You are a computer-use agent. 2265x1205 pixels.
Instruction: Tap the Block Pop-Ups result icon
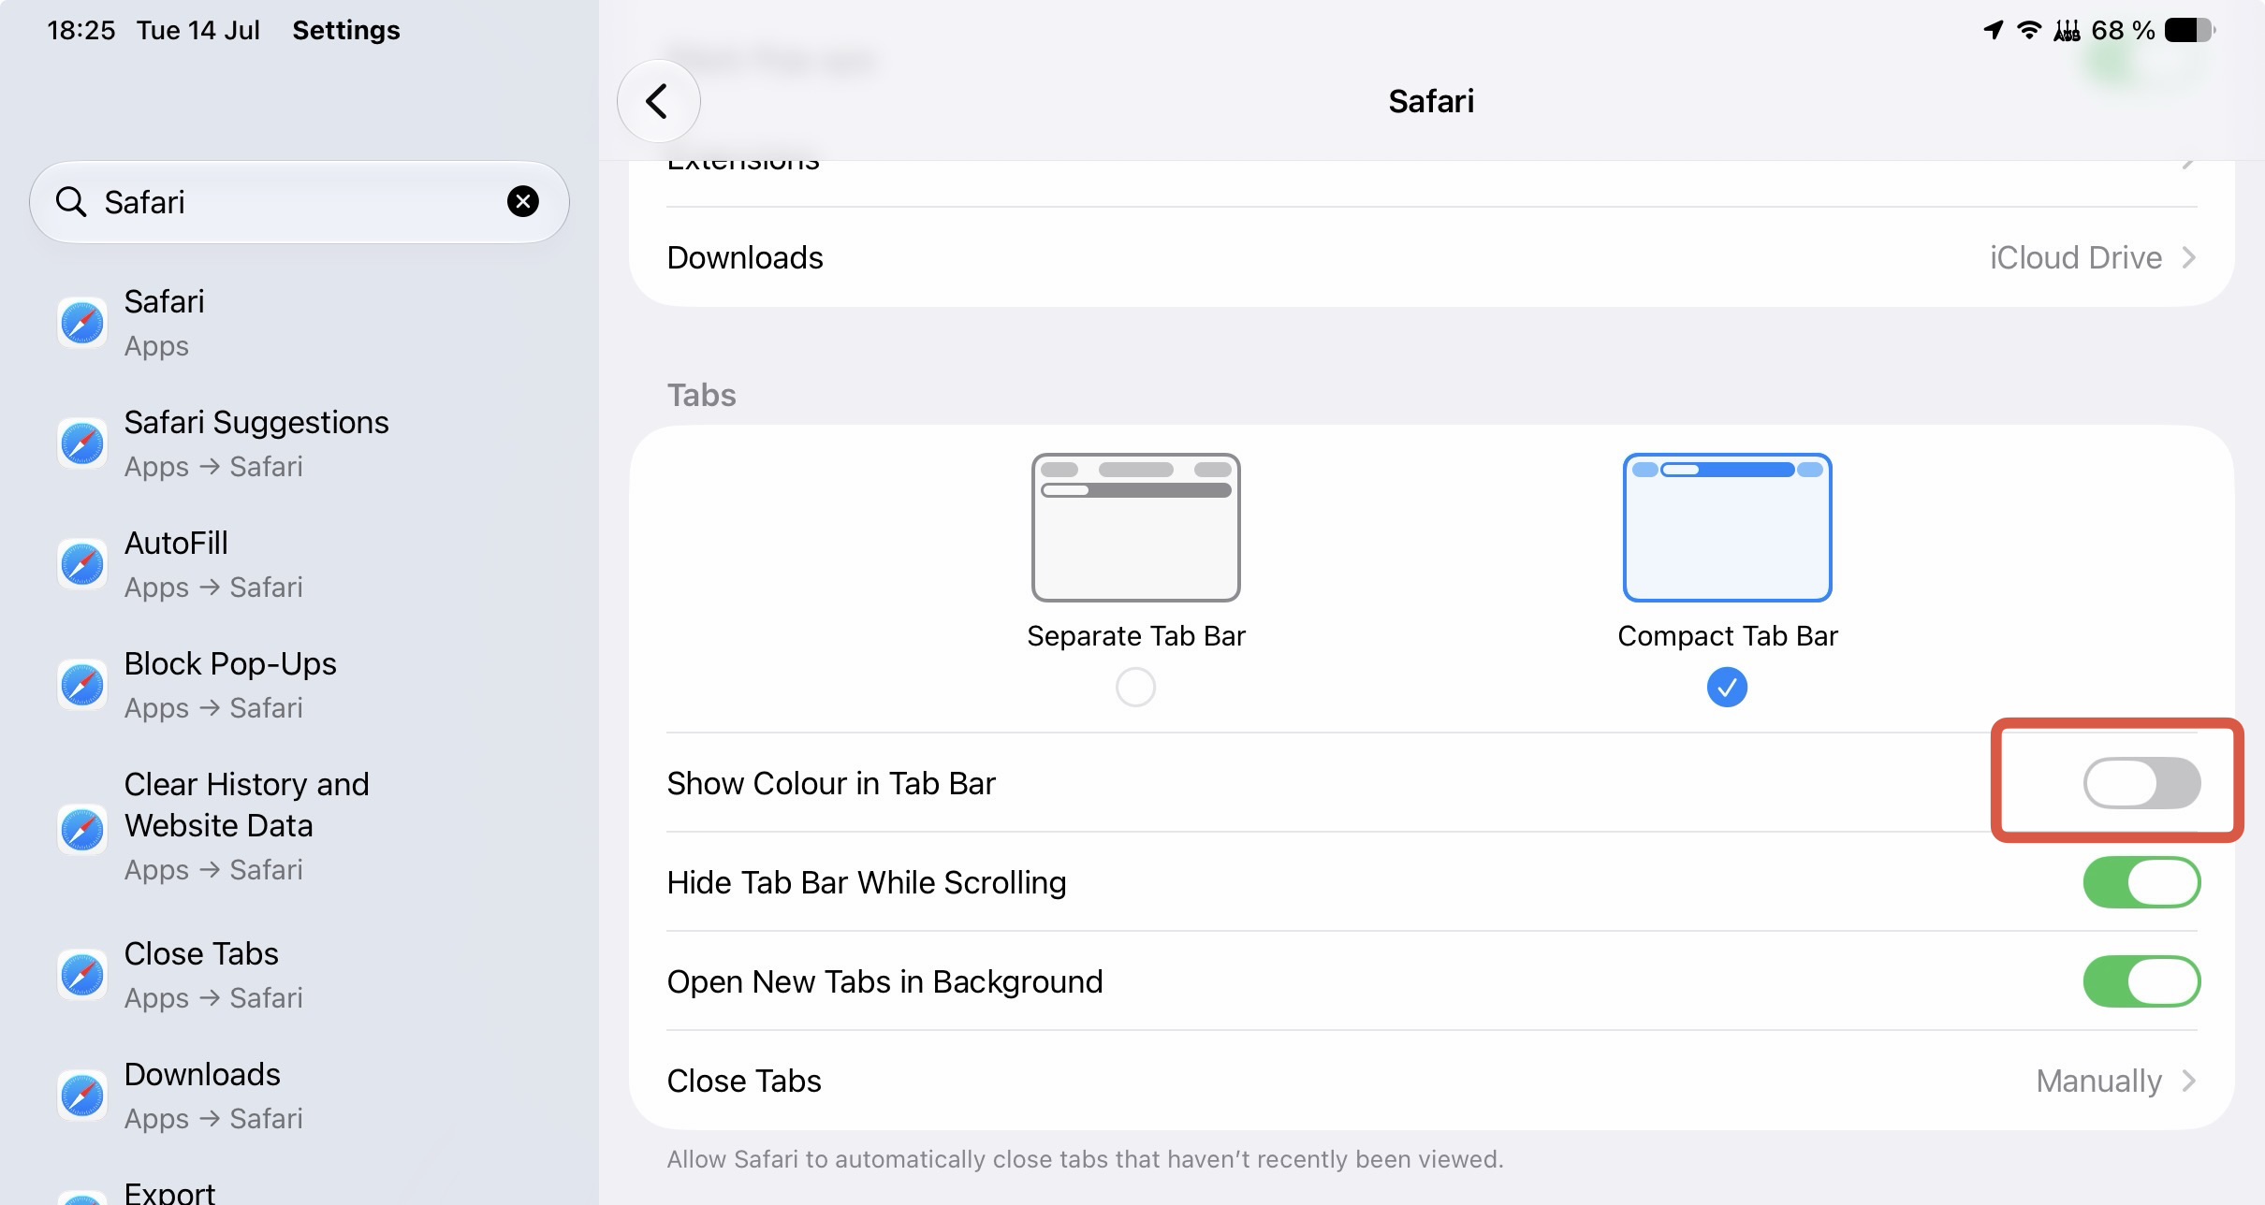82,685
